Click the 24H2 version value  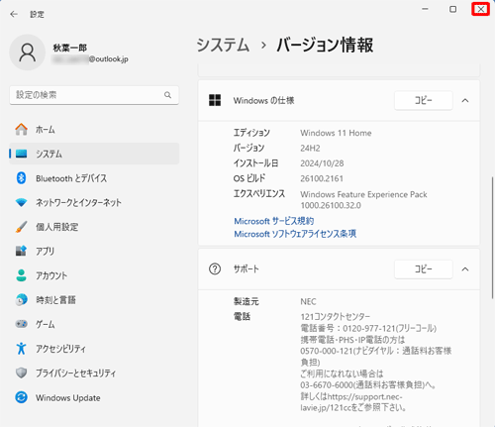coord(310,148)
